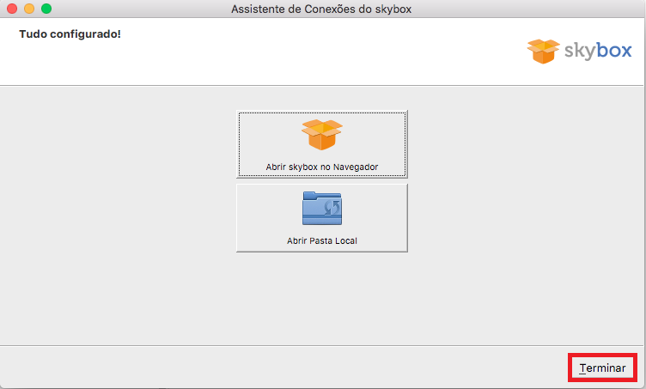
Task: Click the orange box icon for browser
Action: pos(322,135)
